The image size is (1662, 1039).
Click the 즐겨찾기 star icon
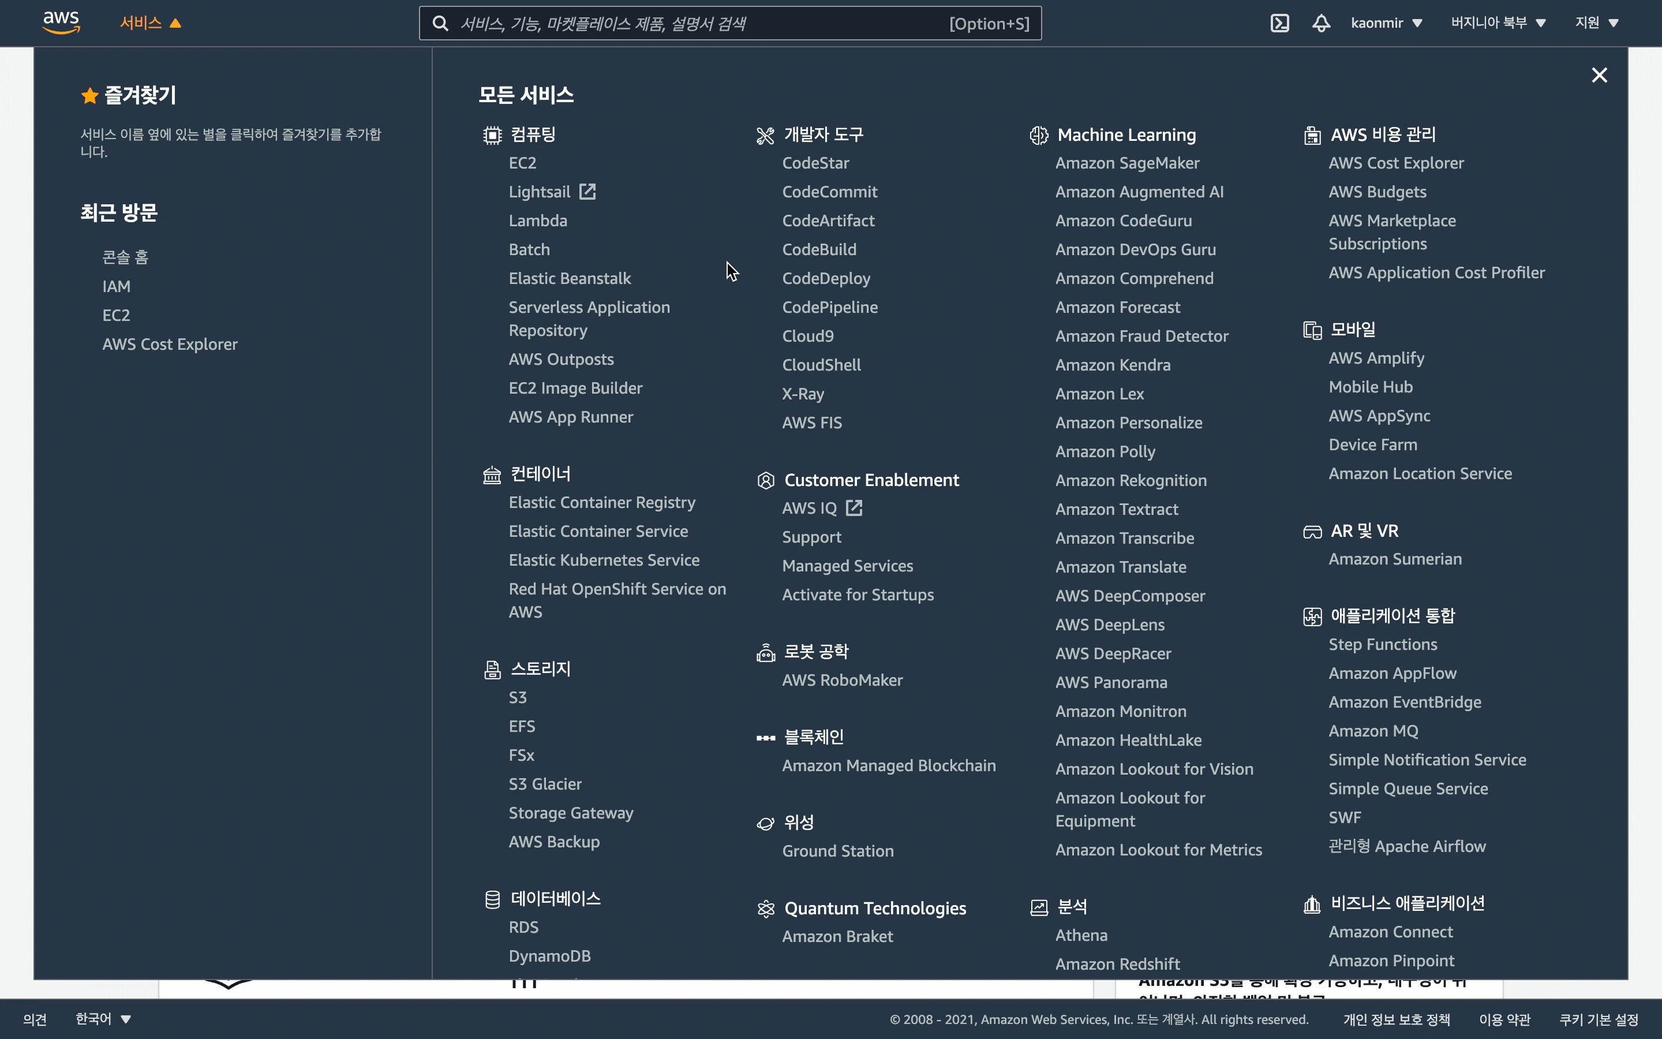coord(89,95)
